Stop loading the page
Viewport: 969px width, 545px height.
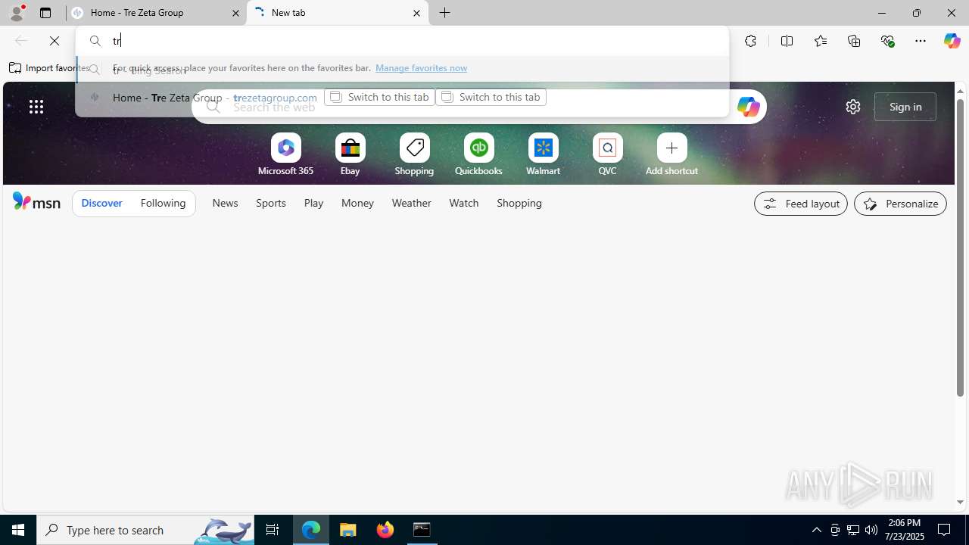tap(55, 41)
